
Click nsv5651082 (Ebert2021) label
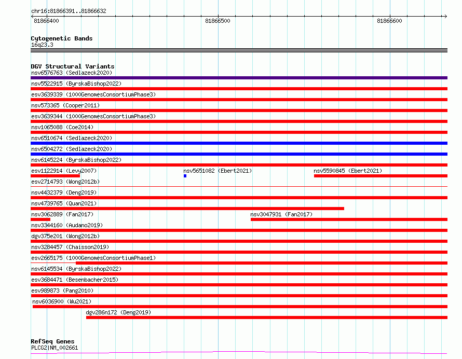(x=218, y=171)
